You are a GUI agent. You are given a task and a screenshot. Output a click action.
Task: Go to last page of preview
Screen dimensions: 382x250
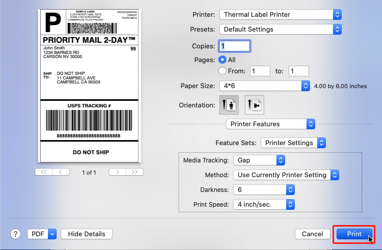[135, 172]
